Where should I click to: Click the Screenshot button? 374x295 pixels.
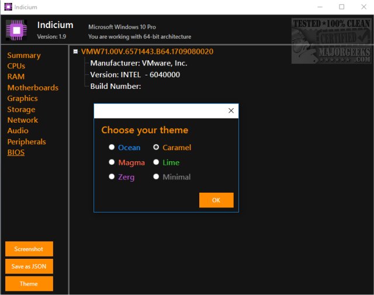pos(29,249)
